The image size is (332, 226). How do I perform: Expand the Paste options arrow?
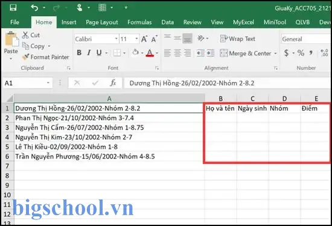coord(11,58)
